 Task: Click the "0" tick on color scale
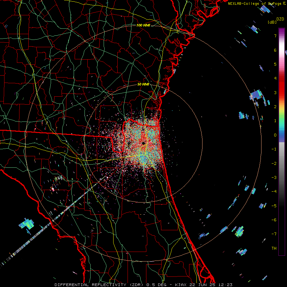(x=275, y=135)
